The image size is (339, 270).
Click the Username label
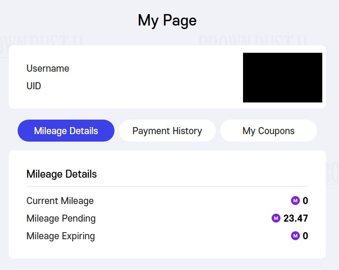coord(48,69)
